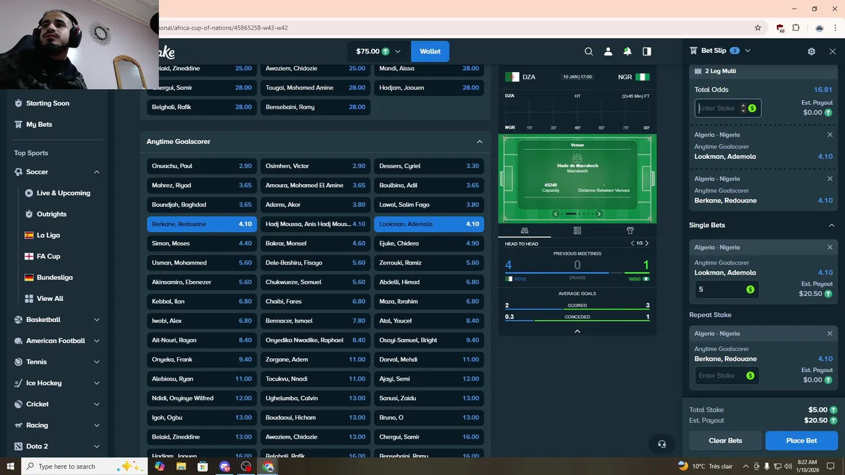Expand the Tennis sidebar section

pos(97,362)
